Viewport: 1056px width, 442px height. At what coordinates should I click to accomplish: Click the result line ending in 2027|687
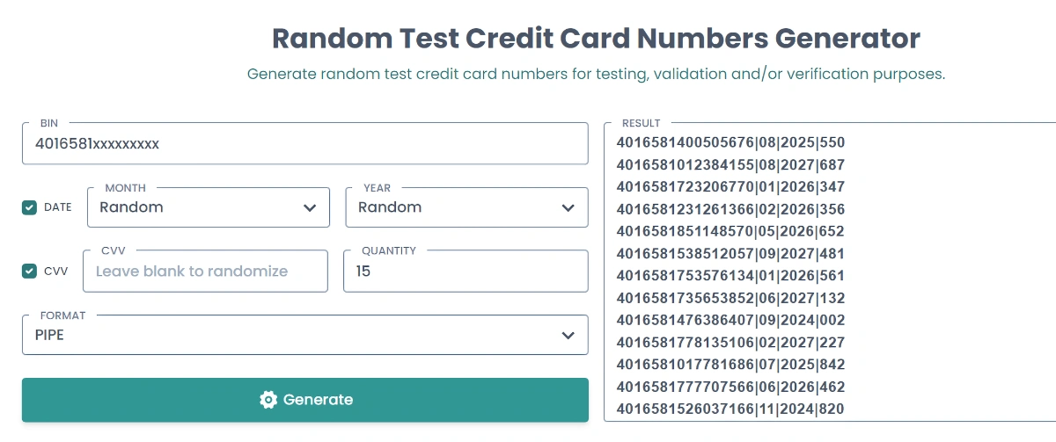[x=730, y=164]
